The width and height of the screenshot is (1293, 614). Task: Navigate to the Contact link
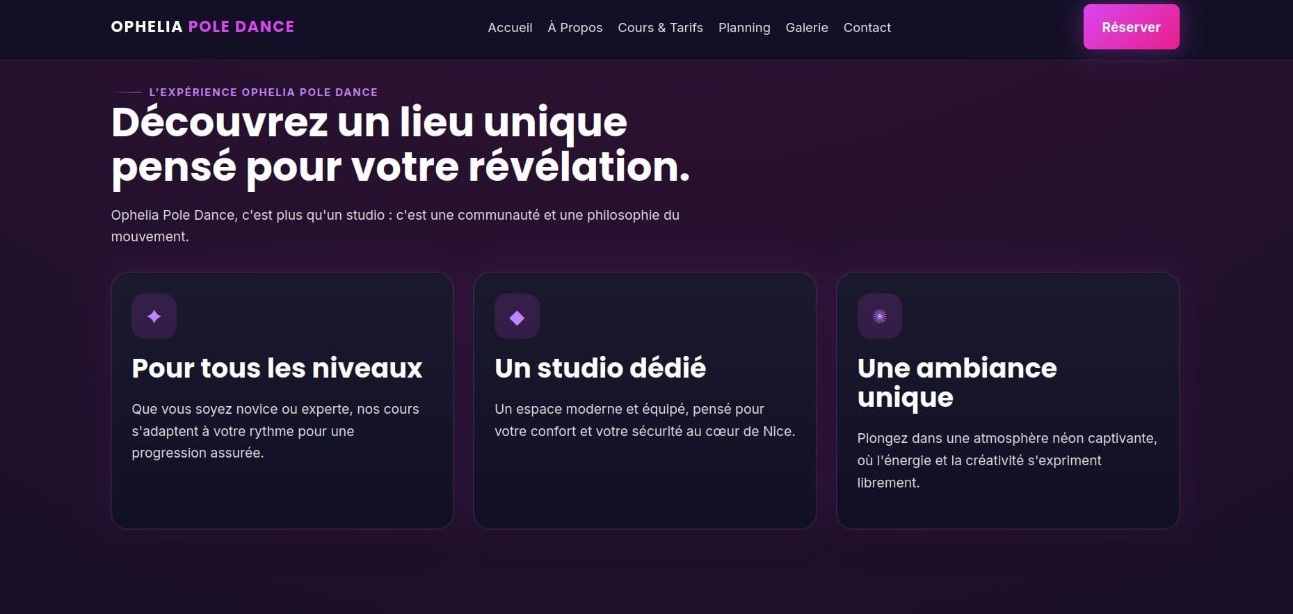click(x=867, y=27)
